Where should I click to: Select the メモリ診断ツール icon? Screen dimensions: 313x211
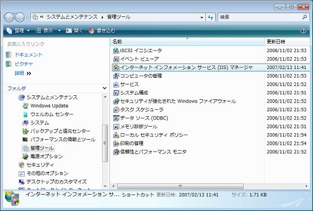coord(116,127)
